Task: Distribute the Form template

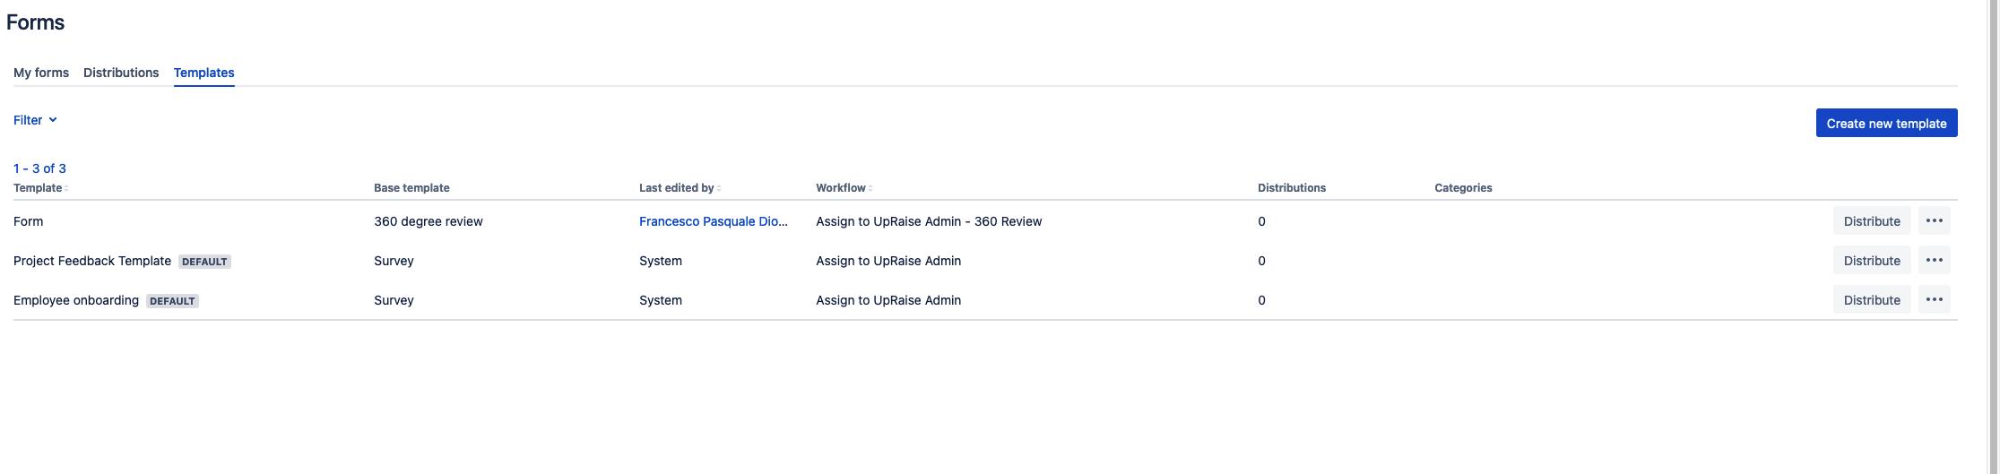Action: coord(1872,220)
